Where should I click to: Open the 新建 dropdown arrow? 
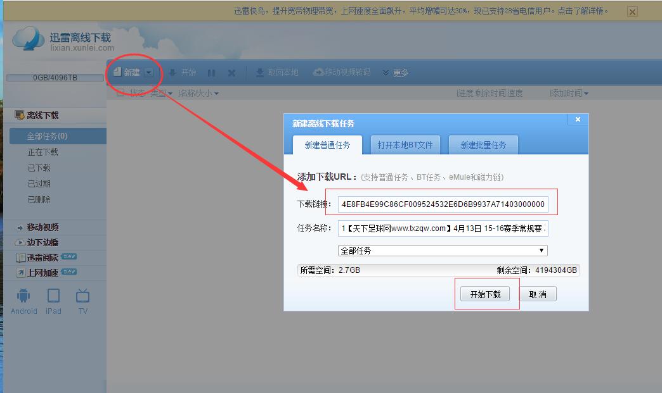(148, 72)
